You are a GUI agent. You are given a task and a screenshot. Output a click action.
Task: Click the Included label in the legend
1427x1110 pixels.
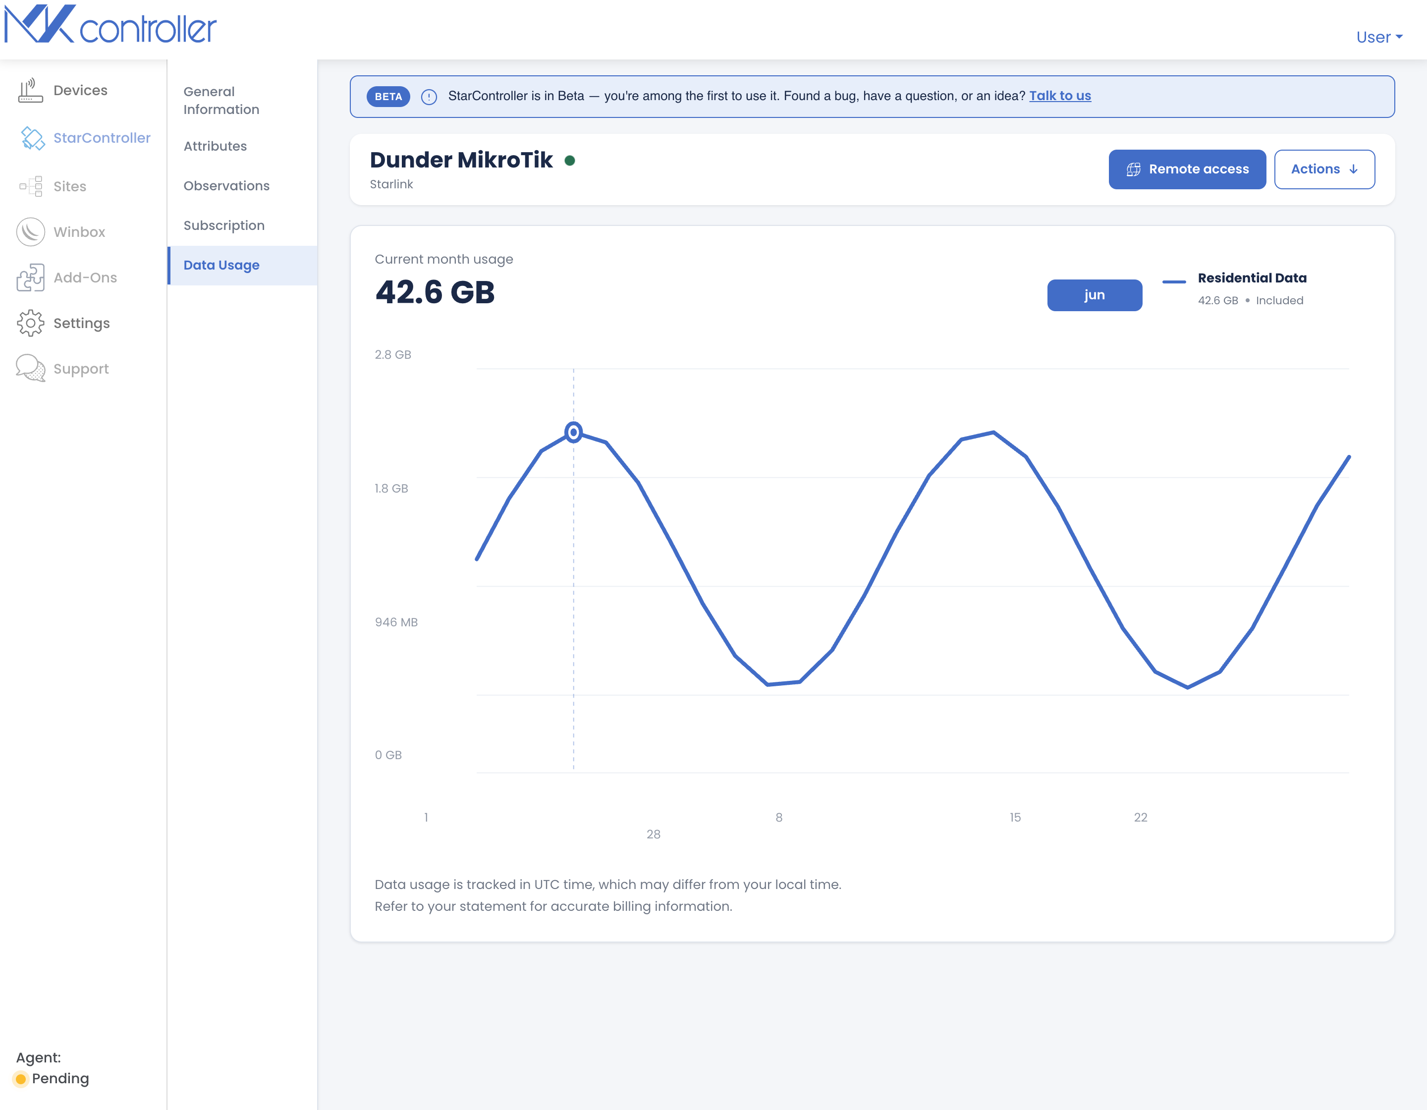1279,300
